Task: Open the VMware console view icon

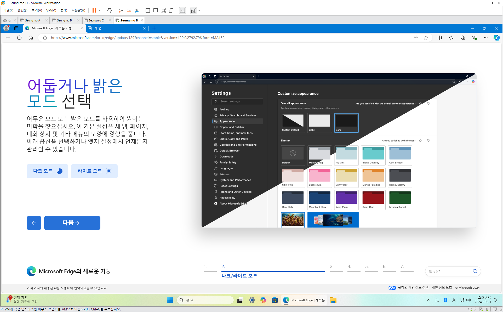Action: tap(182, 10)
